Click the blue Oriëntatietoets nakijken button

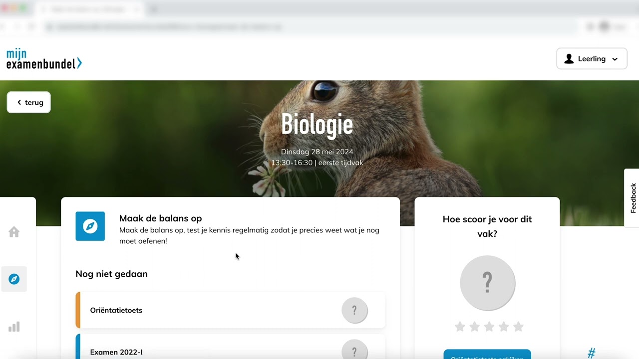pos(487,355)
